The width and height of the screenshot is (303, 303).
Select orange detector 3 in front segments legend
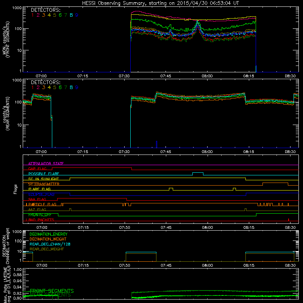[x=44, y=15]
